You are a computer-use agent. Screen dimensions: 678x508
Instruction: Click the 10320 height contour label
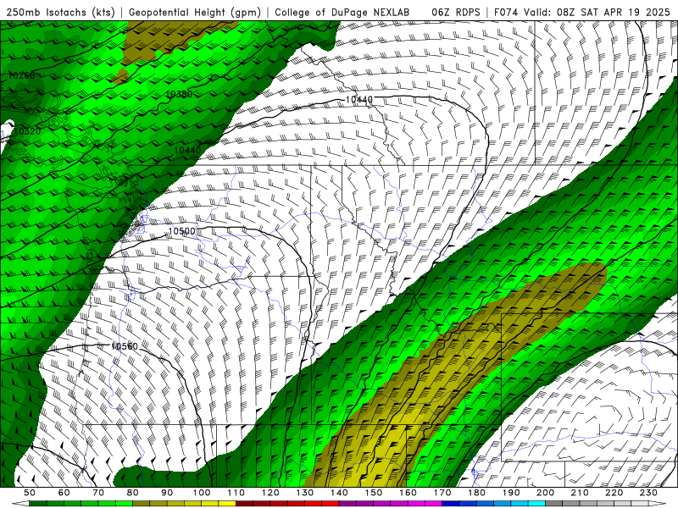click(x=27, y=131)
